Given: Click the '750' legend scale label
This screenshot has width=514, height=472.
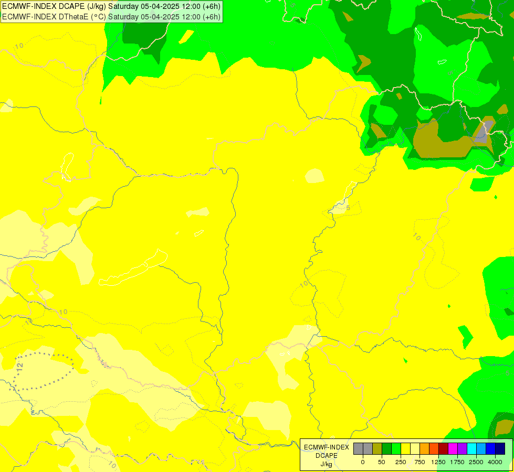Looking at the screenshot, I should 419,462.
